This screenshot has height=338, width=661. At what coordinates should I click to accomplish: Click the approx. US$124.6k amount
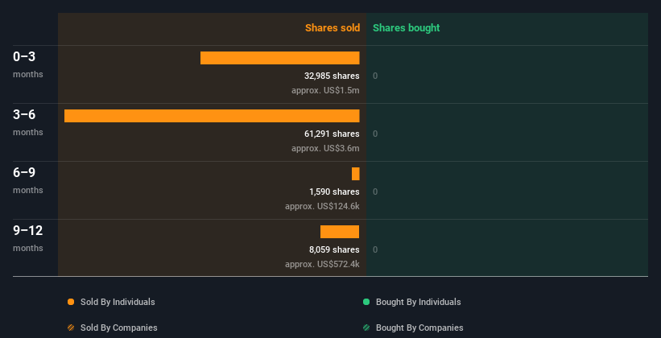point(322,207)
